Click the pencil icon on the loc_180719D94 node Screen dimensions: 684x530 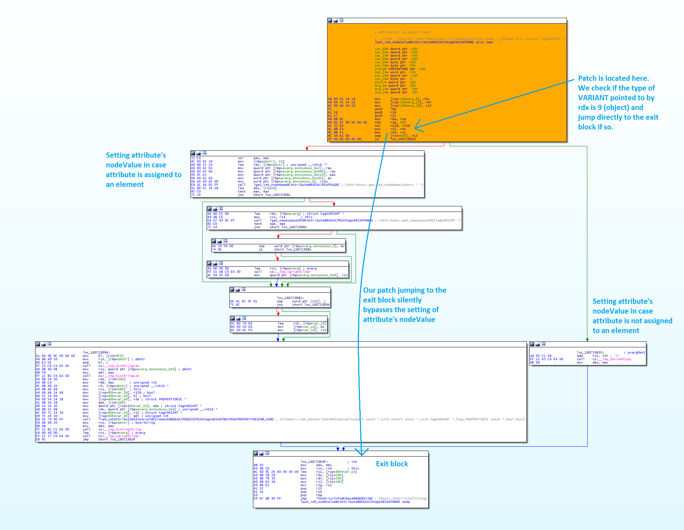pyautogui.click(x=44, y=344)
